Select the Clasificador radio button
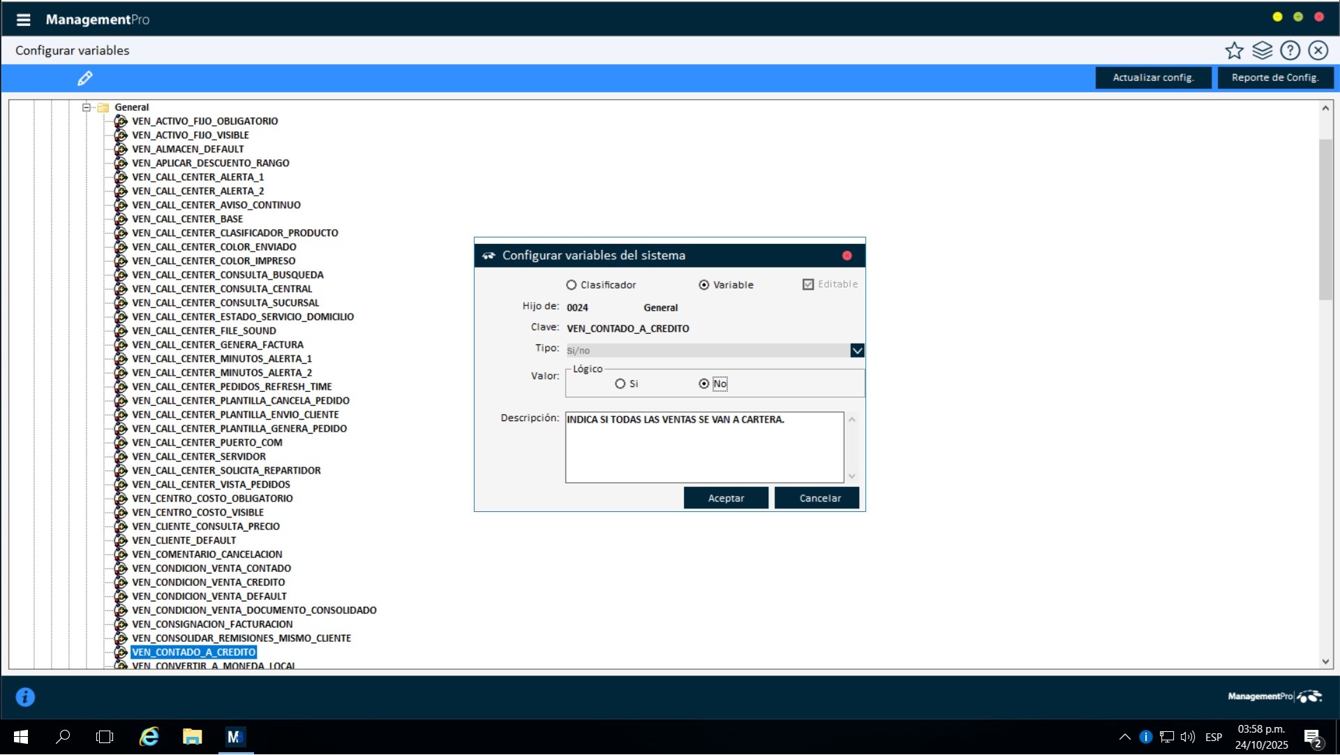Image resolution: width=1340 pixels, height=755 pixels. point(572,285)
